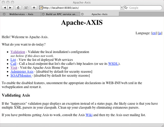Image resolution: width=164 pixels, height=127 pixels.
Task: Switch language to Japanese via ja link
Action: (x=160, y=33)
